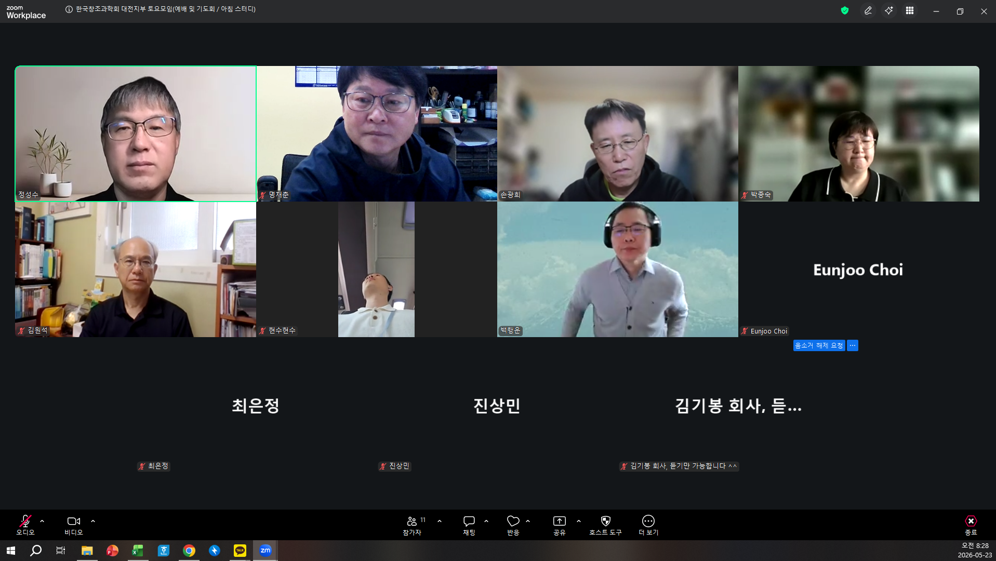Open the 반응 reactions menu
Image resolution: width=996 pixels, height=561 pixels.
coord(513,525)
